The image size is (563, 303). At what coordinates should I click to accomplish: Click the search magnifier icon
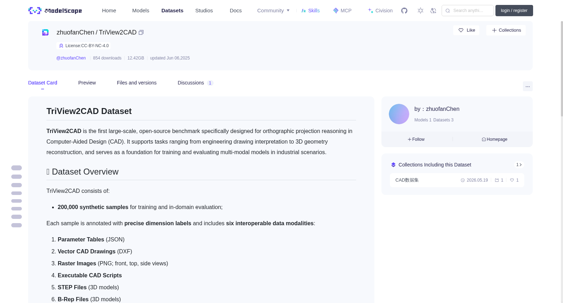click(448, 11)
